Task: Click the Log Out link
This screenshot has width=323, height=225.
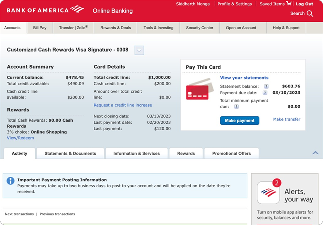Action: click(x=305, y=4)
